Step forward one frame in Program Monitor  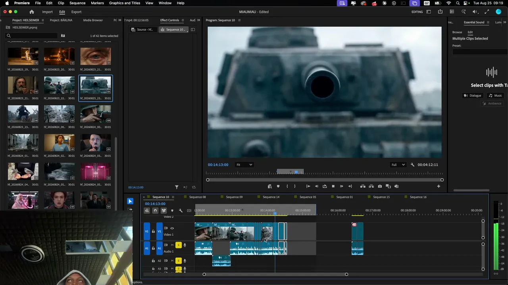[341, 186]
